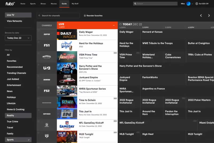The image size is (214, 143).
Task: Filter by True Crime
Action: coord(12,121)
